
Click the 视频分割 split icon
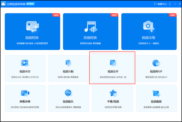tap(69, 63)
